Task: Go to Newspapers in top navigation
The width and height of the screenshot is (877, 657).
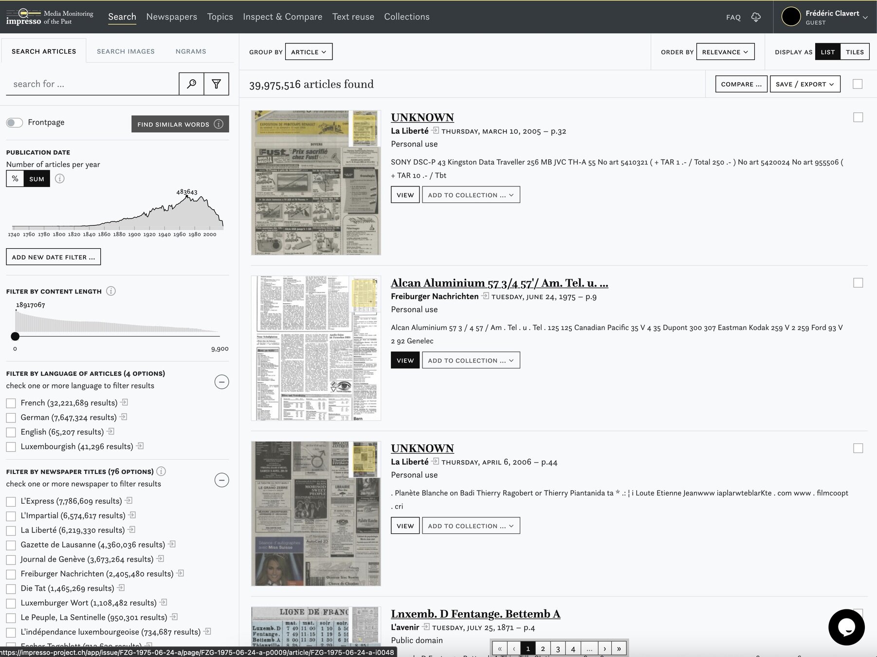Action: (171, 17)
